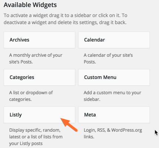Expand the Custom Menu widget
This screenshot has height=148, width=159.
pos(114,77)
